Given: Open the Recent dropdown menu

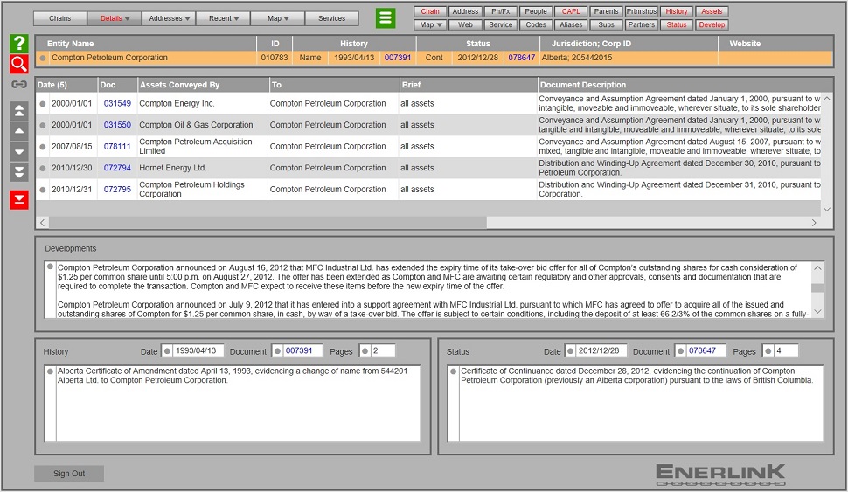Looking at the screenshot, I should (224, 18).
